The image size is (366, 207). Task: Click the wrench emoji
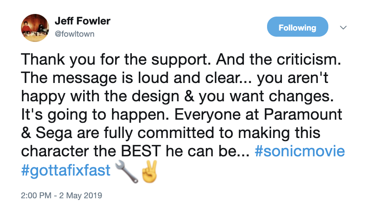coord(127,171)
